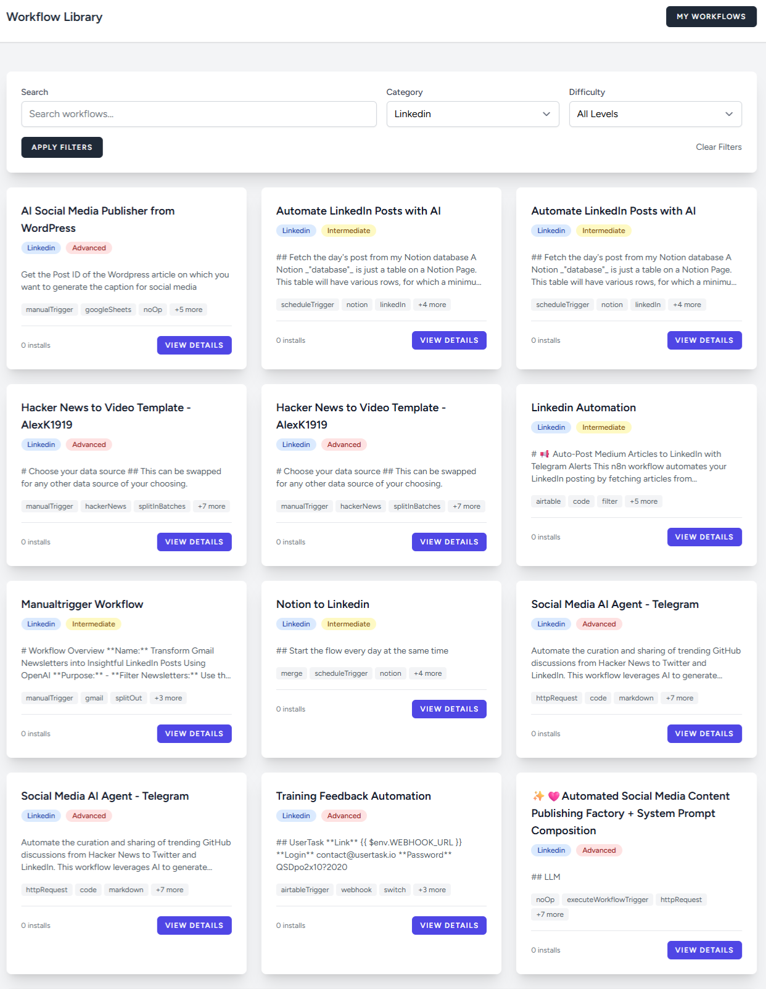766x989 pixels.
Task: Select the scheduleTrigger tag under Automate LinkedIn Posts
Action: (x=307, y=304)
